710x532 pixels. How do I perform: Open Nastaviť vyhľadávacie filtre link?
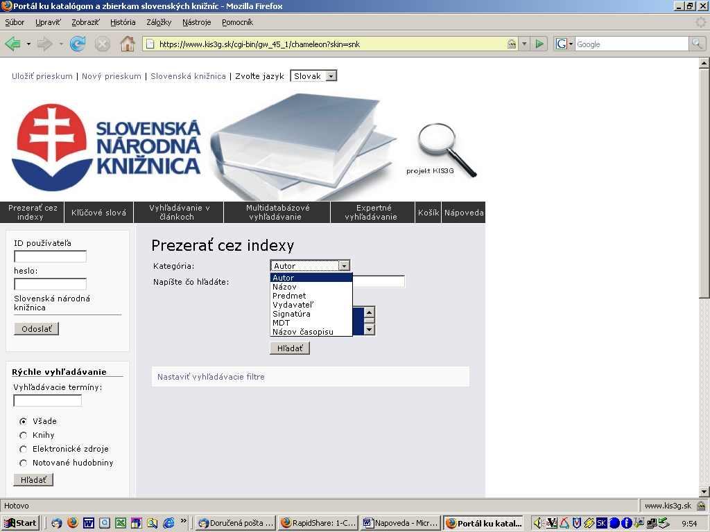tap(211, 377)
